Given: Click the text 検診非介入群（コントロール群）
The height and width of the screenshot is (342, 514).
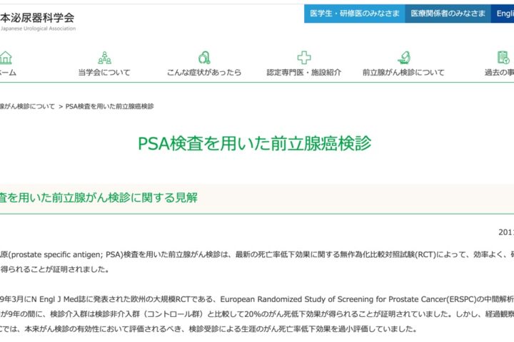Looking at the screenshot, I should click(148, 314).
